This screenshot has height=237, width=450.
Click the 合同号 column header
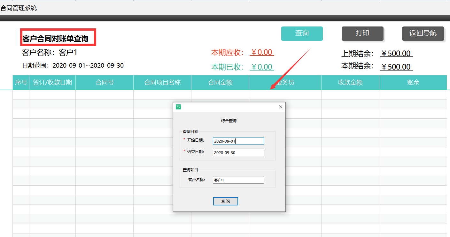pyautogui.click(x=105, y=82)
